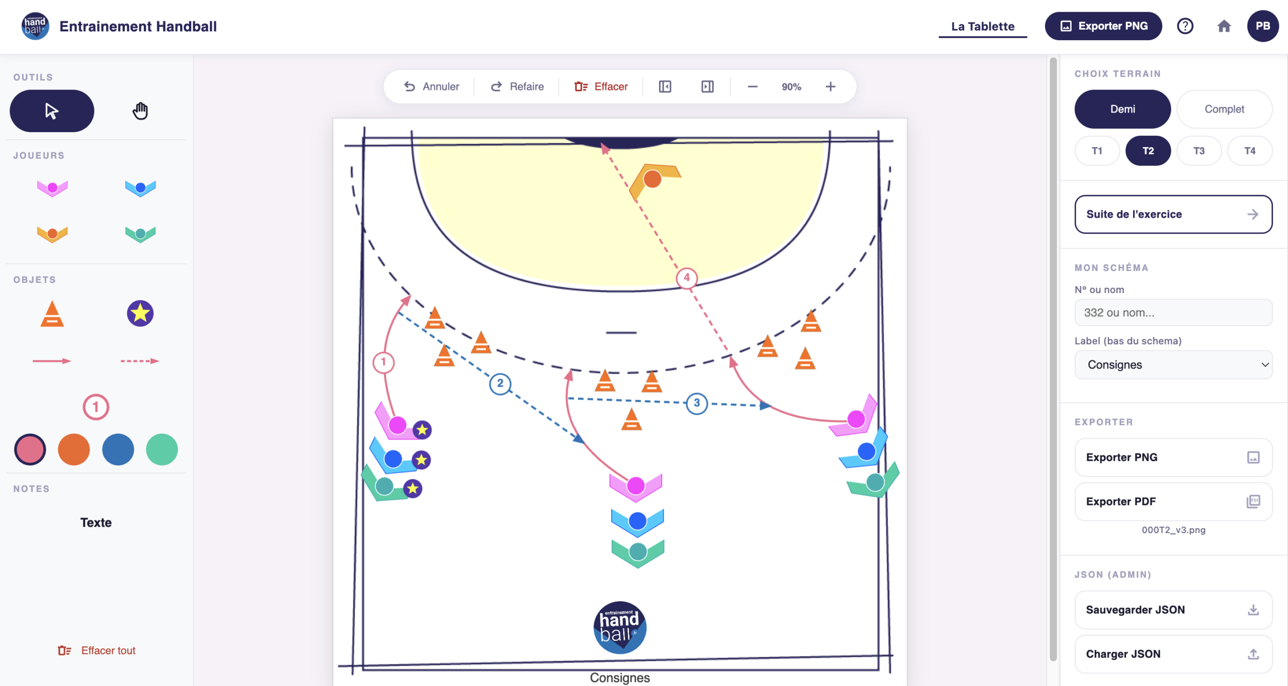Screen dimensions: 1288x686
Task: Switch terrain to Complet
Action: (x=1225, y=109)
